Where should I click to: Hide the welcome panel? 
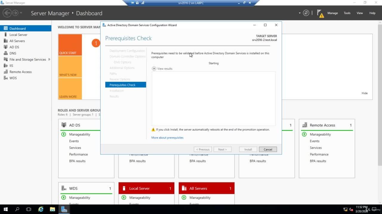(365, 93)
